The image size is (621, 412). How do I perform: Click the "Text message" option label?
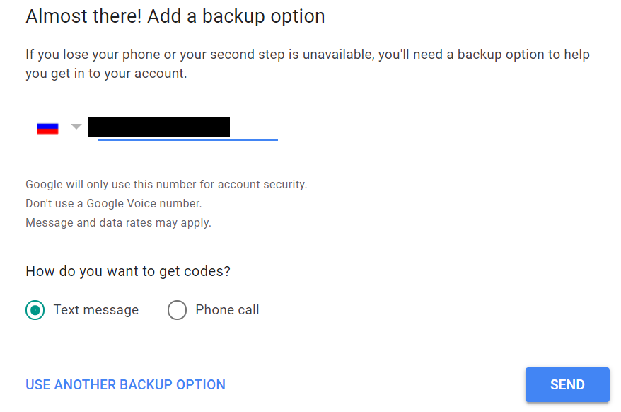(x=96, y=310)
